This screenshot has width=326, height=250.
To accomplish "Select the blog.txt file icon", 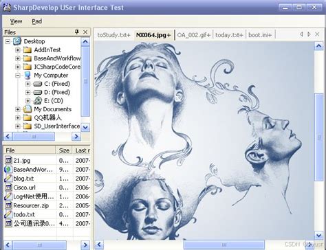I will point(8,178).
